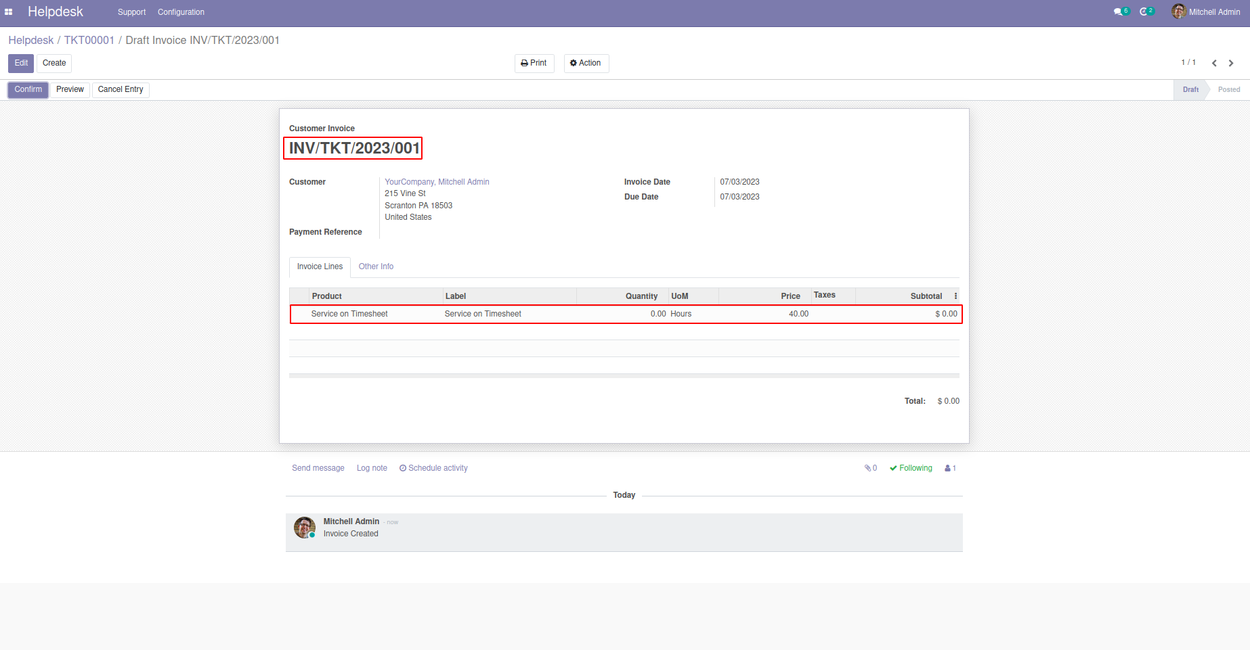1250x650 pixels.
Task: Click the address line 215 Vine St
Action: (405, 193)
